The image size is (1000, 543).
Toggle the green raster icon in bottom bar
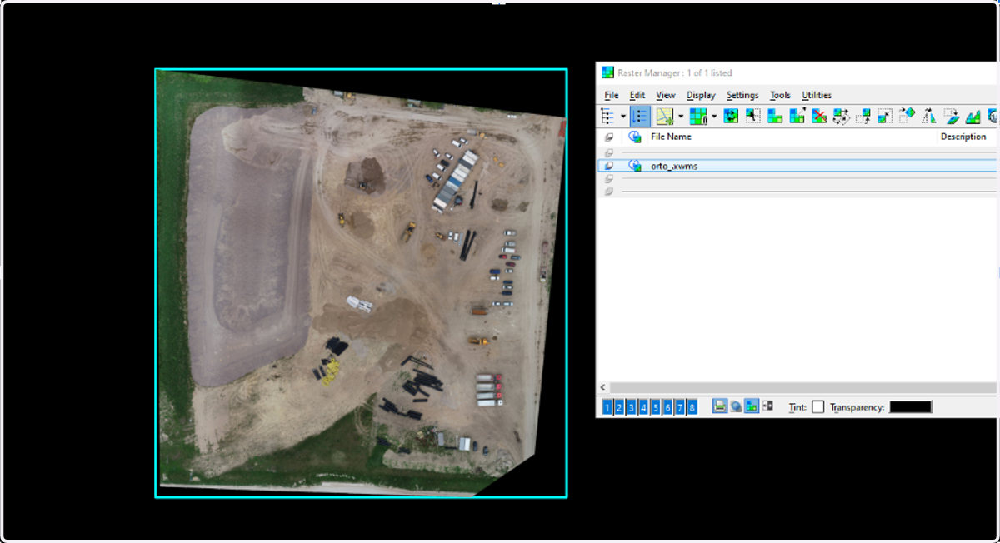tap(752, 406)
